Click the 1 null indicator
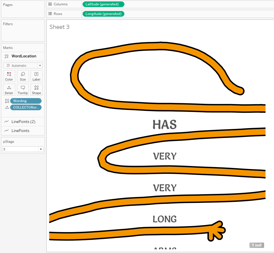This screenshot has width=274, height=253. coord(256,245)
